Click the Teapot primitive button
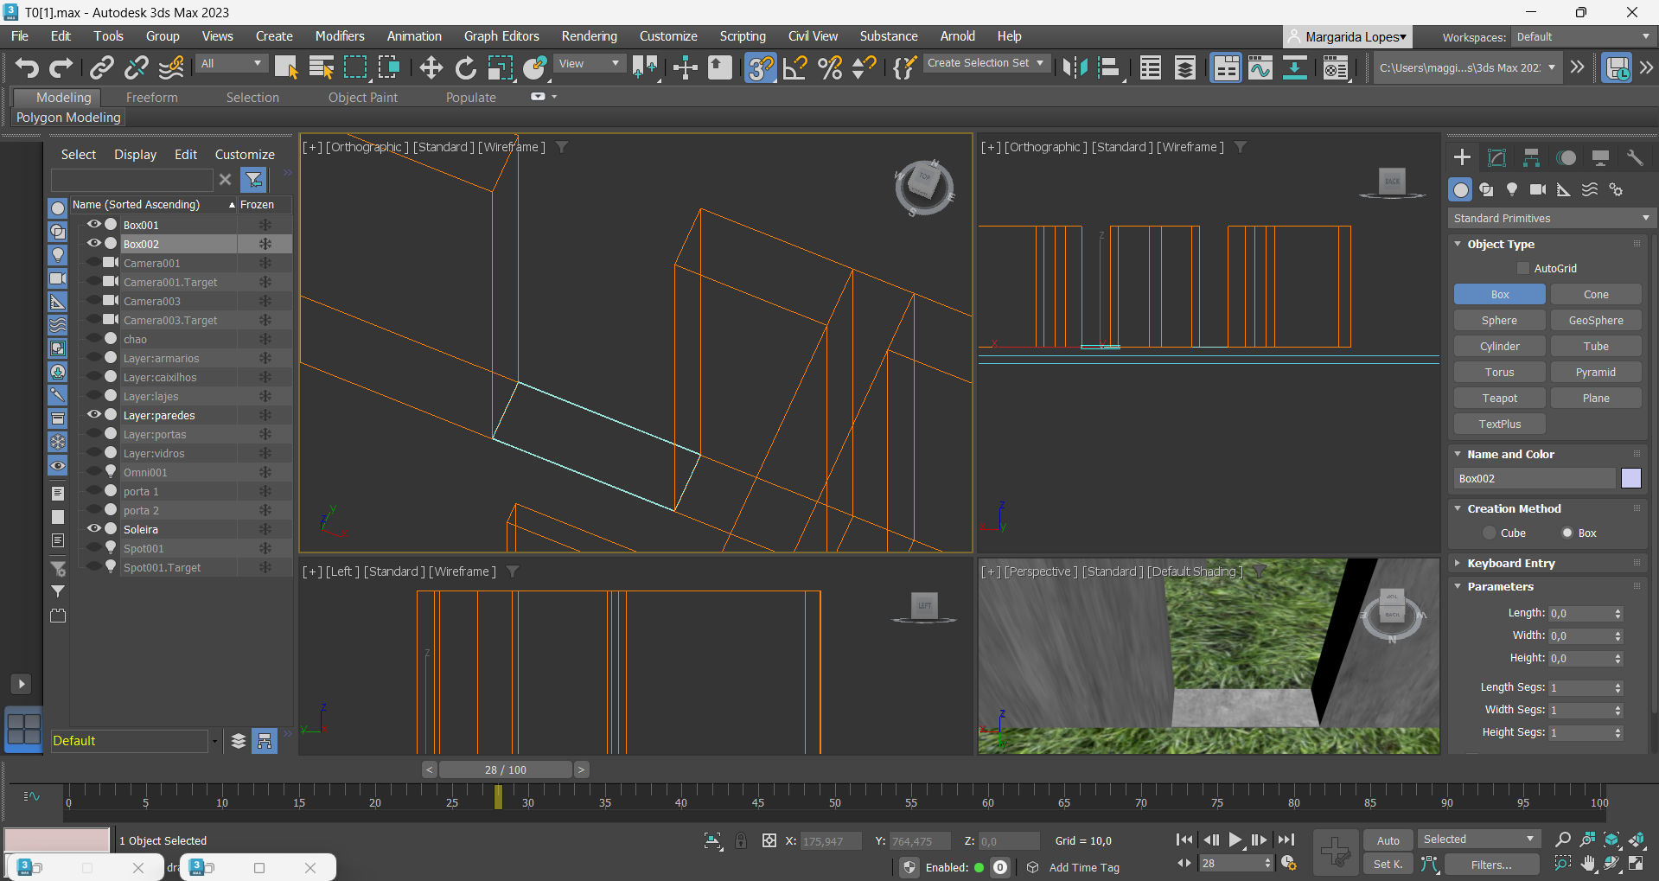1659x881 pixels. pos(1499,399)
